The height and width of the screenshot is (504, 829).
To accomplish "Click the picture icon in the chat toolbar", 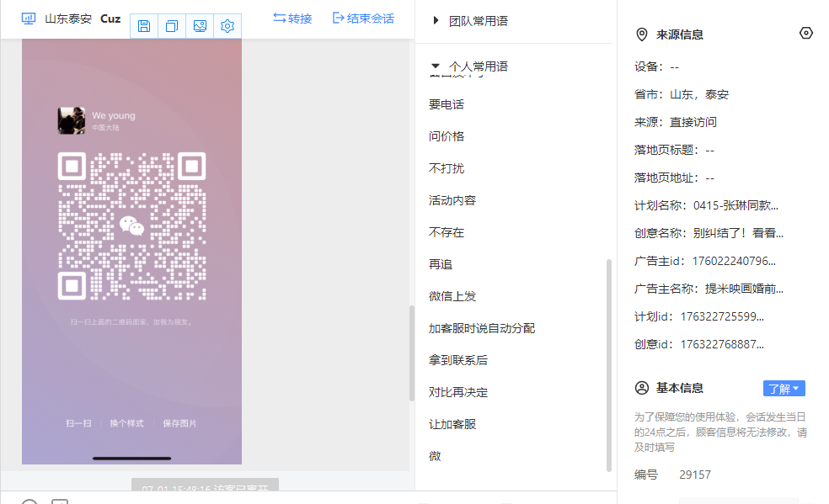I will (x=200, y=26).
